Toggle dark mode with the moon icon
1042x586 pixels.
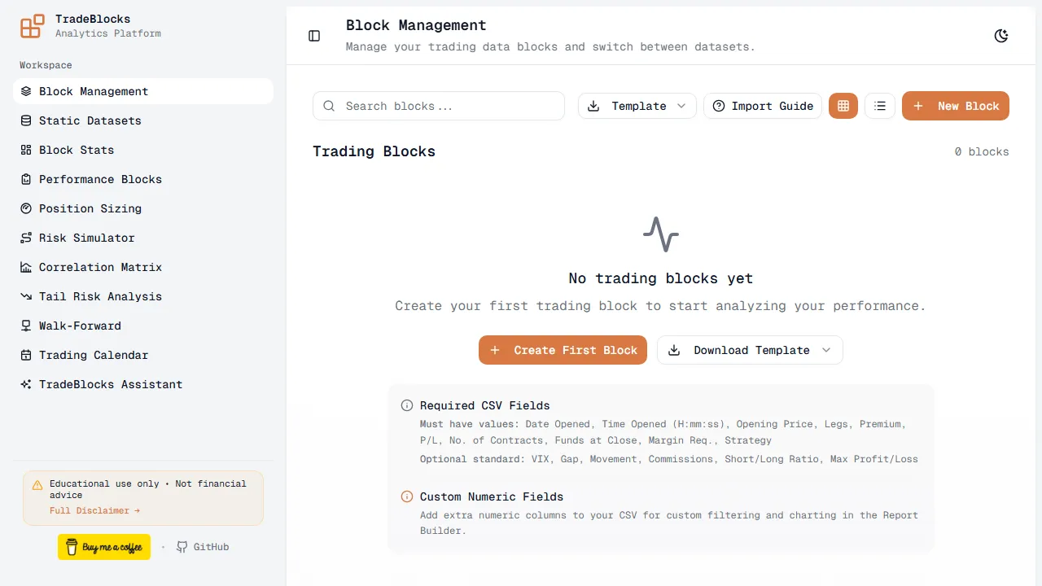[x=1001, y=36]
